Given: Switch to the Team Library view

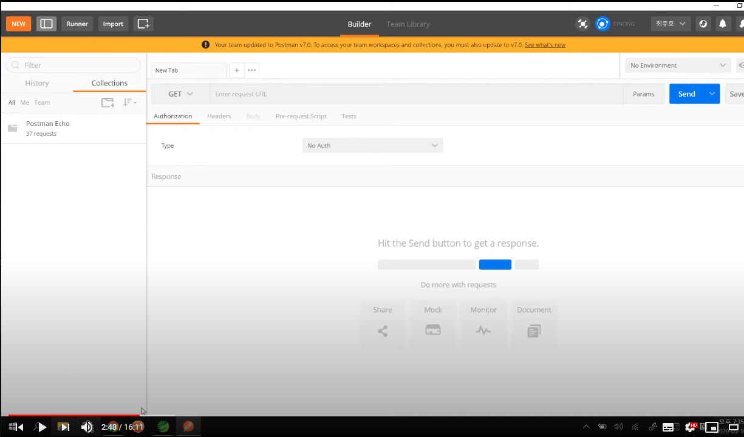Looking at the screenshot, I should tap(408, 24).
